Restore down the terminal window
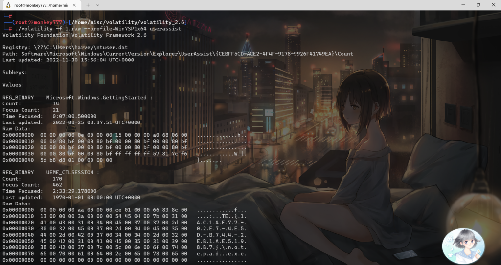The height and width of the screenshot is (265, 501). (x=478, y=5)
